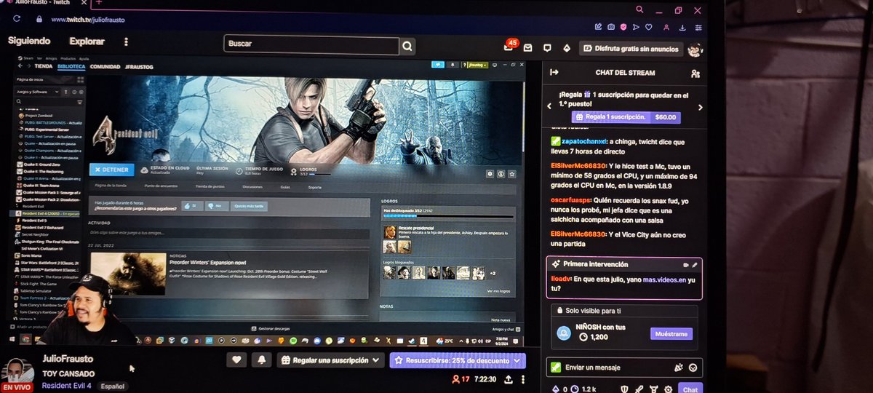Image resolution: width=873 pixels, height=393 pixels.
Task: Go to previous chat banner arrow
Action: [x=550, y=106]
